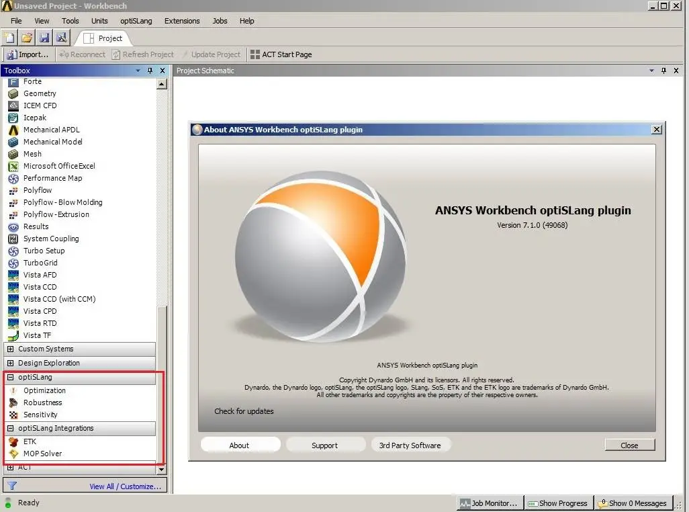689x512 pixels.
Task: Open the ACT Start Page
Action: click(281, 54)
